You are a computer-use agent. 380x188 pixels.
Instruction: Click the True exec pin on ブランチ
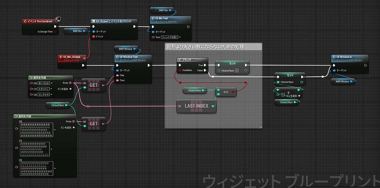click(205, 65)
